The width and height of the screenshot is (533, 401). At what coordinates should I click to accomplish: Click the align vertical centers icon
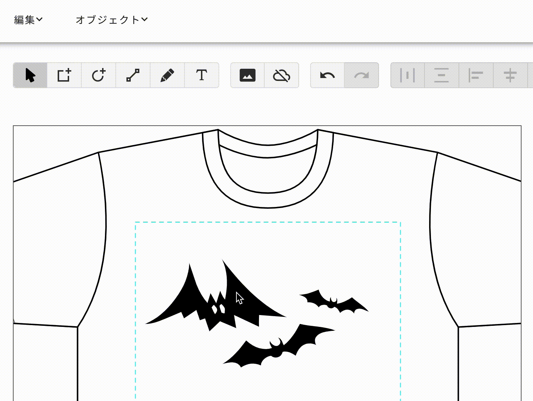click(x=510, y=75)
